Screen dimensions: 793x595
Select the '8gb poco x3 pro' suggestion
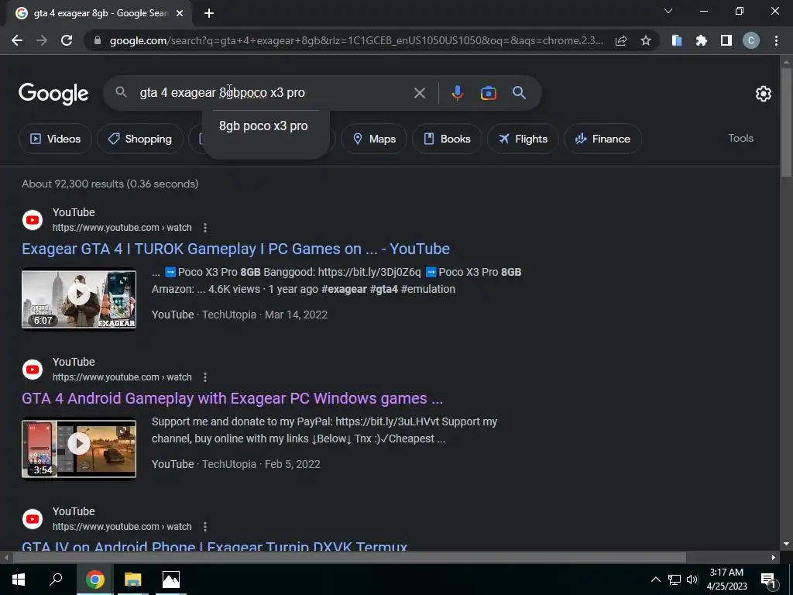(263, 126)
